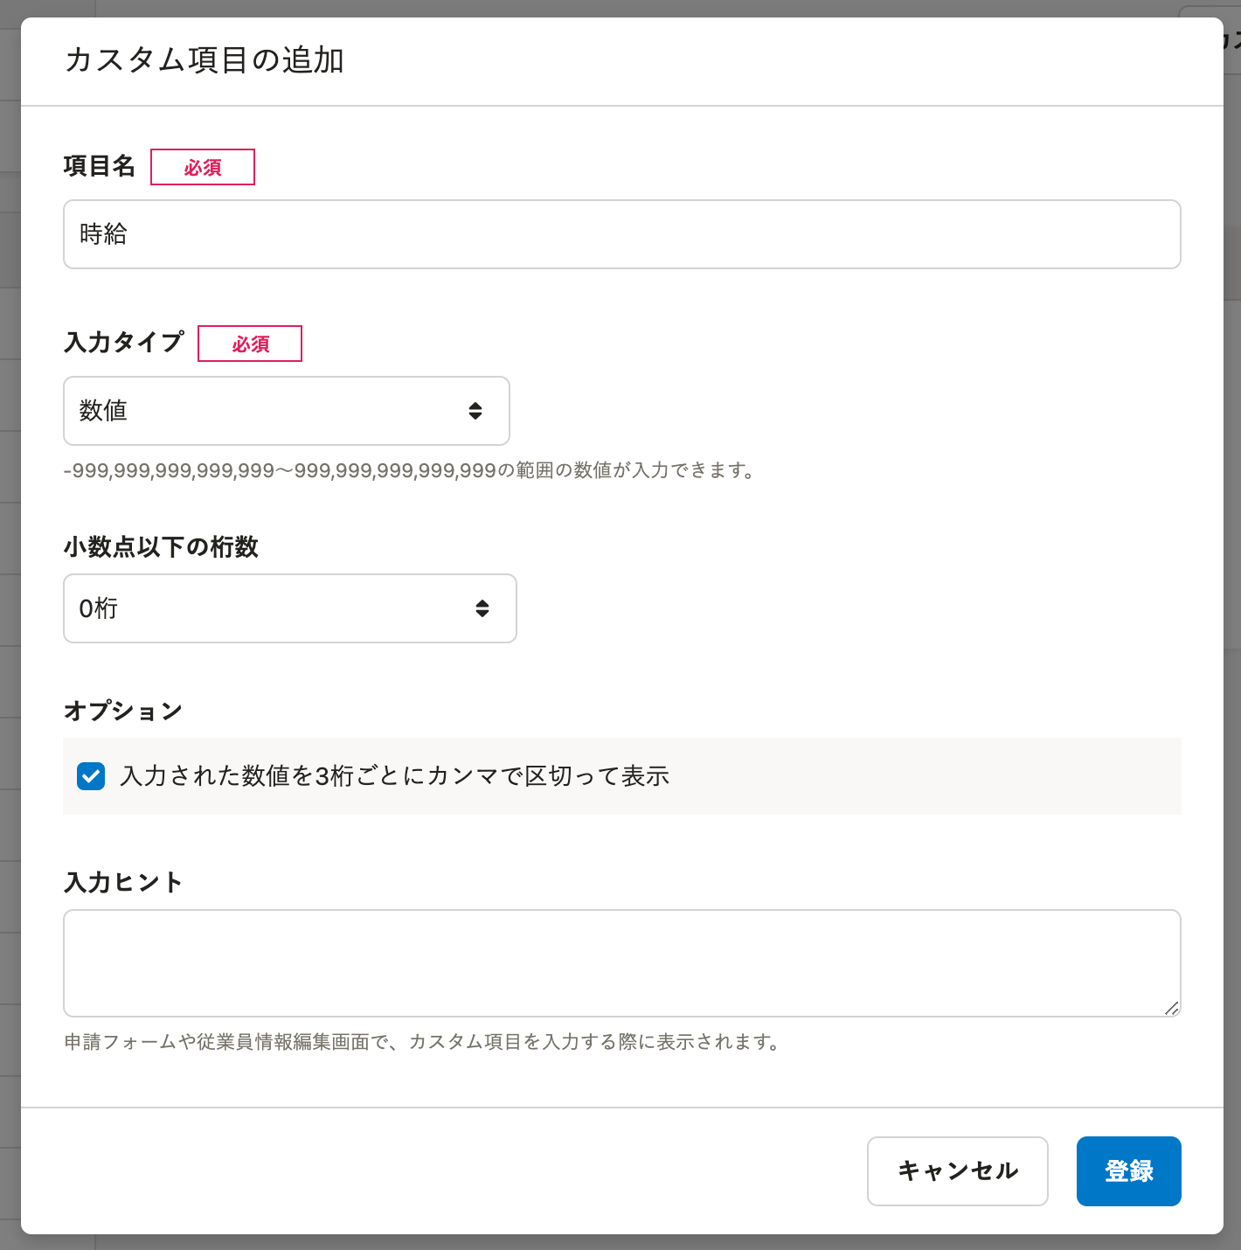Click the オプション section heading

click(x=123, y=711)
